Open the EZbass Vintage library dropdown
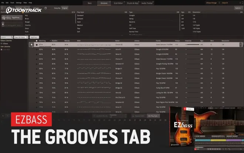 coord(213,3)
